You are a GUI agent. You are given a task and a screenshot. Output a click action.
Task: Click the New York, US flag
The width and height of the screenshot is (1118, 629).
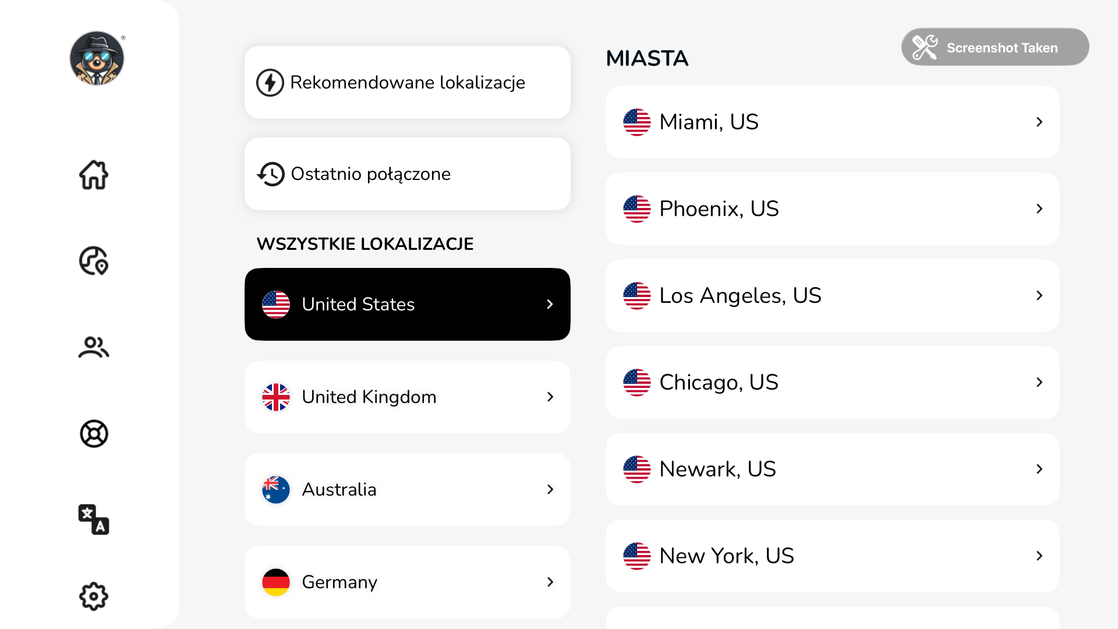click(637, 556)
